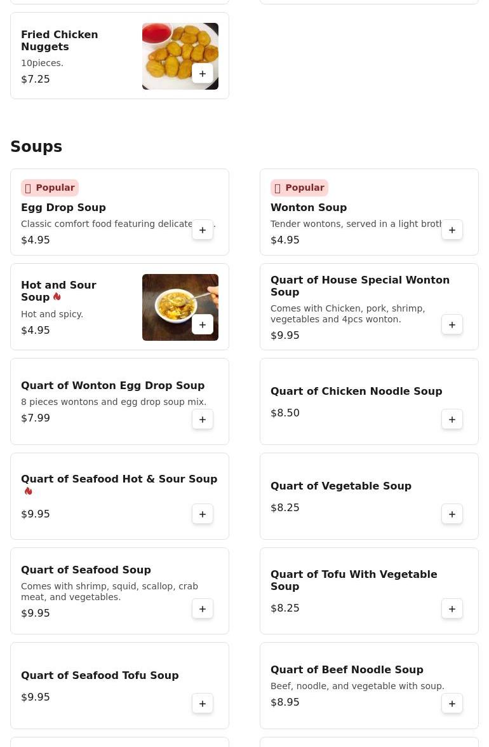489x747 pixels.
Task: Click the Popular badge on Wonton Soup
Action: pos(299,188)
